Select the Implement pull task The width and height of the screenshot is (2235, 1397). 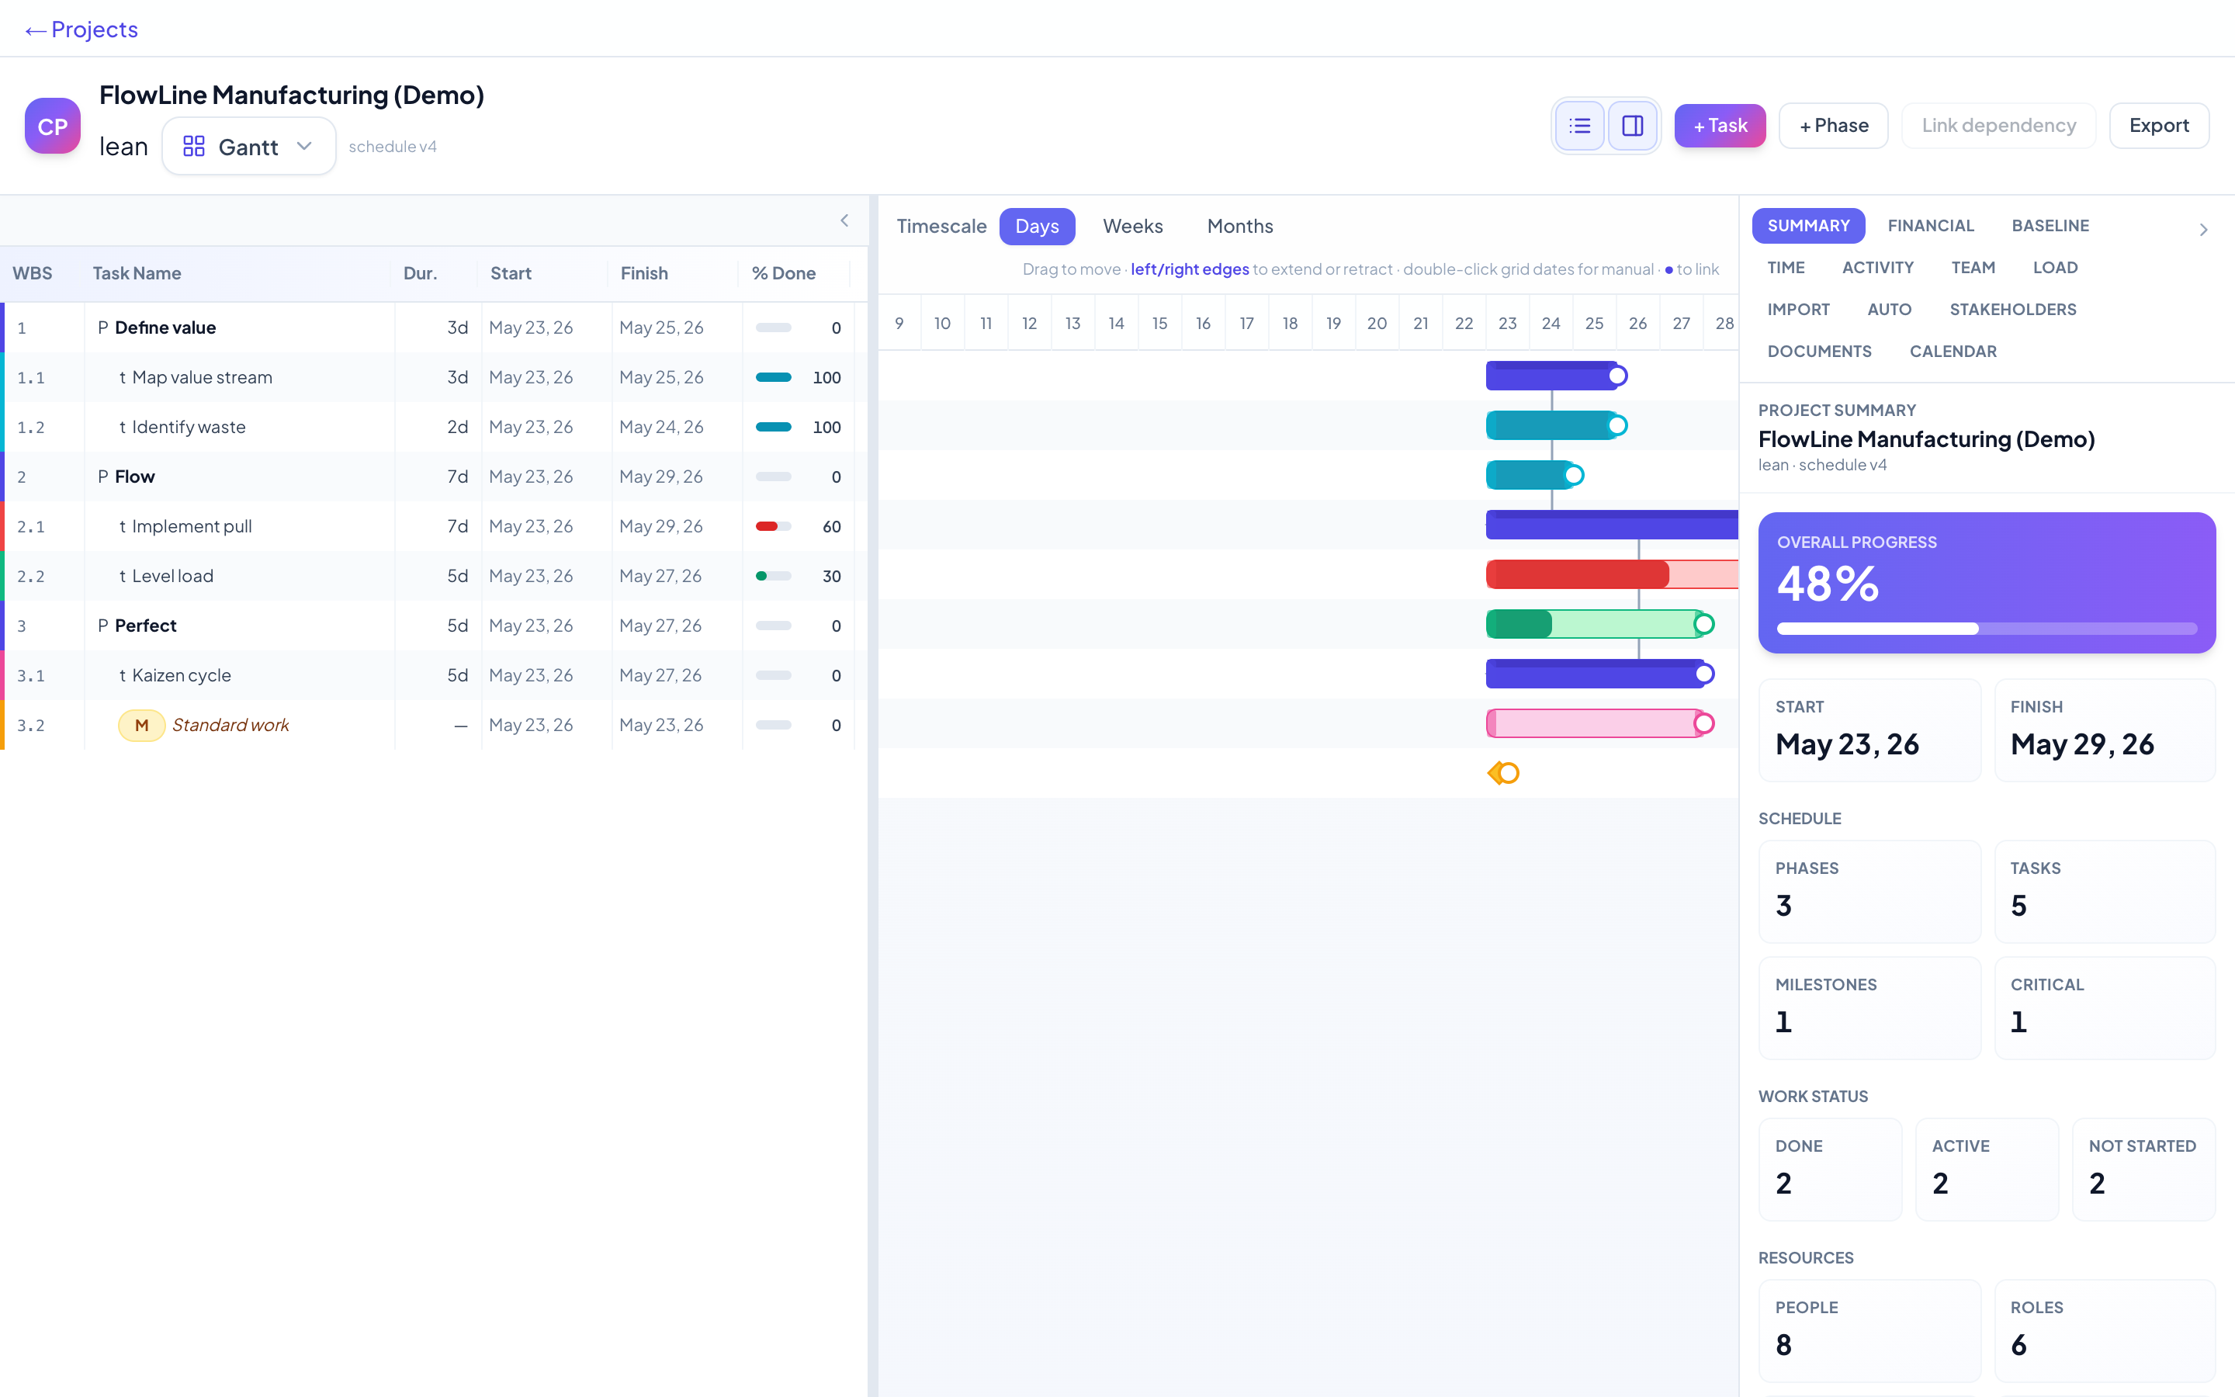pos(191,527)
